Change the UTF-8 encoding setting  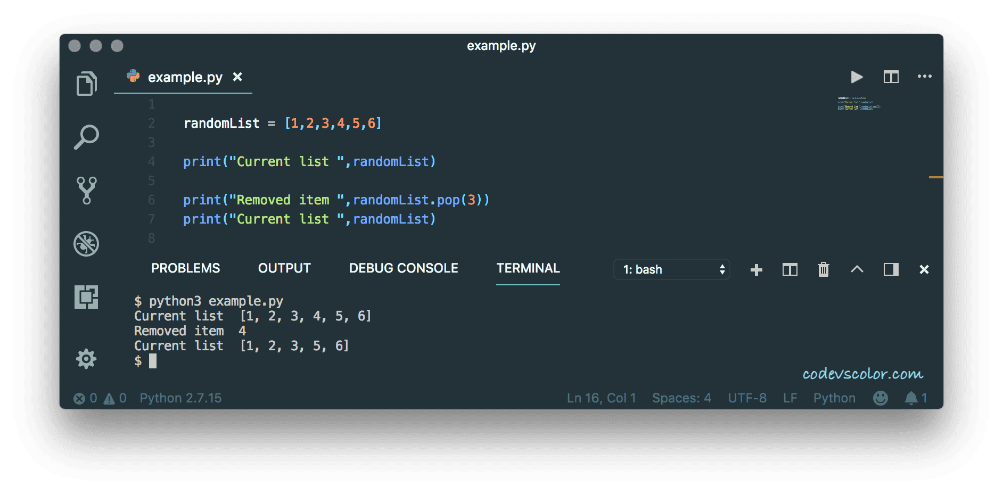click(747, 398)
